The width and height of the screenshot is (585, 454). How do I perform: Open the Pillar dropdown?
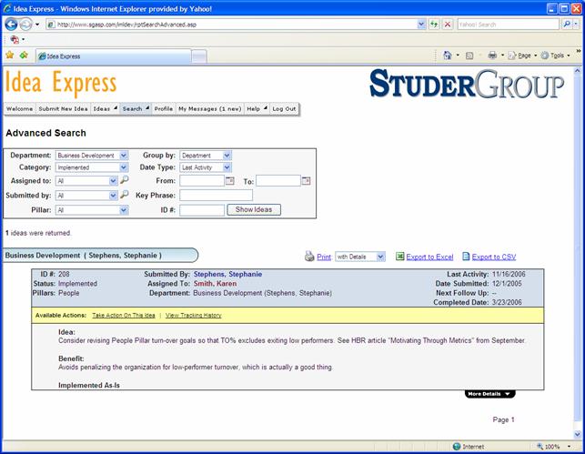92,210
